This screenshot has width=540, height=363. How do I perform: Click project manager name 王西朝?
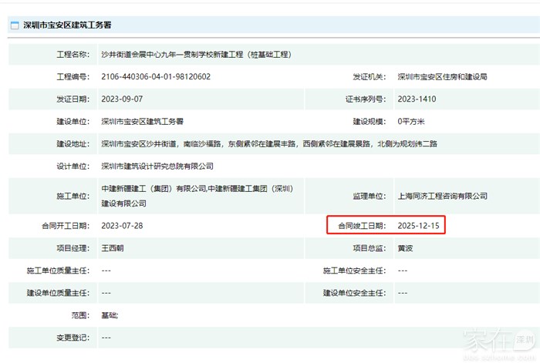point(113,248)
